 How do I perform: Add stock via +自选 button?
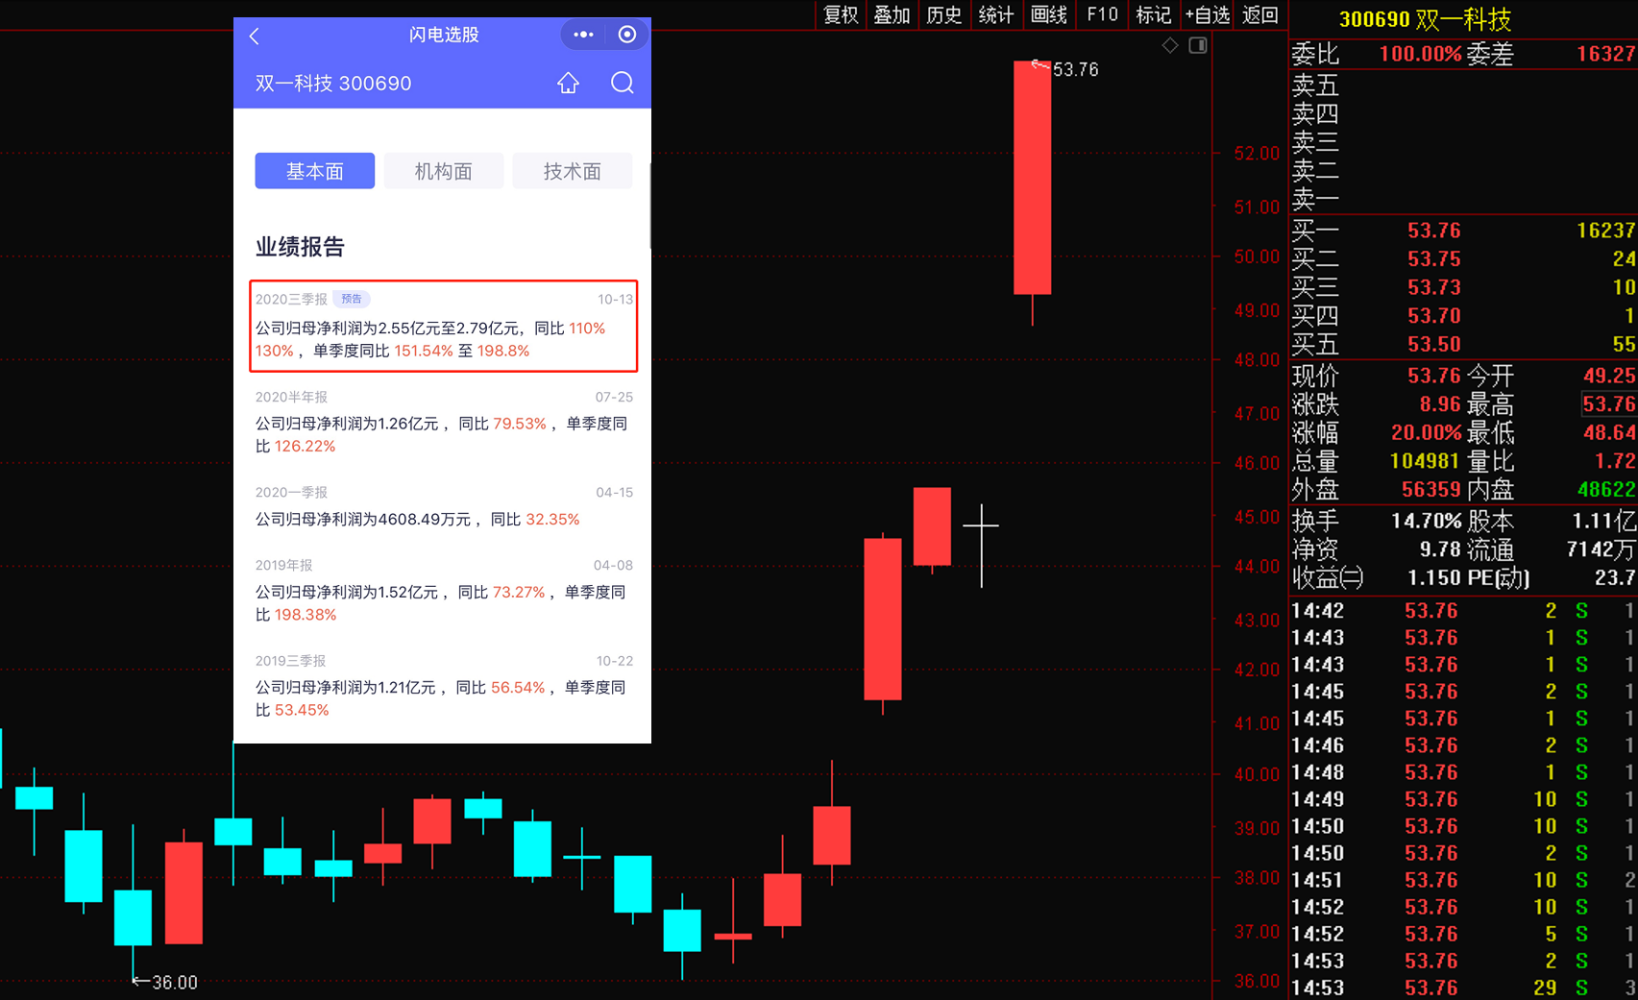tap(1208, 14)
